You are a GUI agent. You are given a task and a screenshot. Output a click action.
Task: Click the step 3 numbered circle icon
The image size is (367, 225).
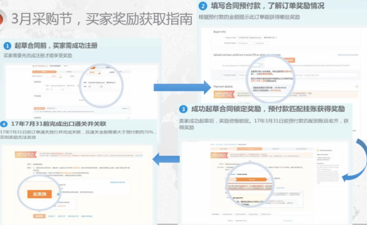click(x=183, y=109)
